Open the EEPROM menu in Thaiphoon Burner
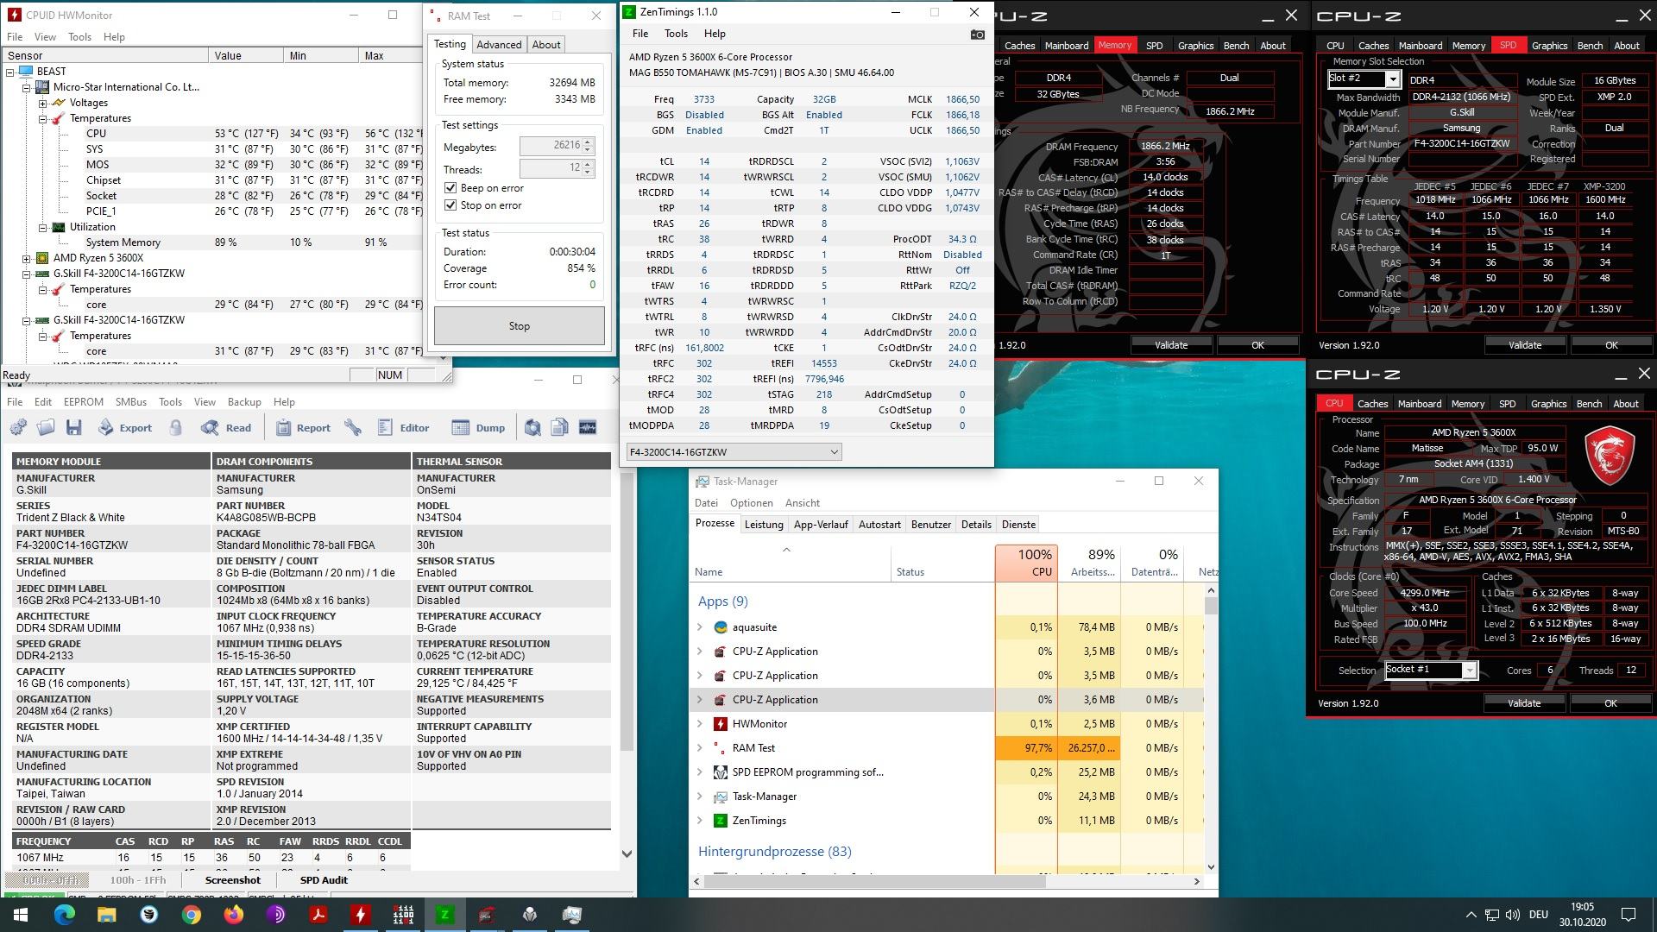1657x932 pixels. click(84, 402)
